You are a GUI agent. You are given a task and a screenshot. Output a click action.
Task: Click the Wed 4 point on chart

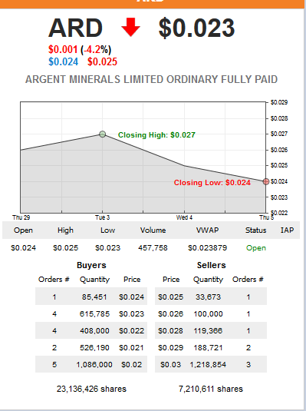coord(184,166)
